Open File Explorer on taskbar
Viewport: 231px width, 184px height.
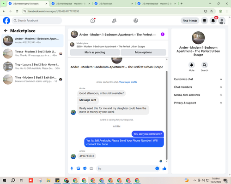point(49,180)
